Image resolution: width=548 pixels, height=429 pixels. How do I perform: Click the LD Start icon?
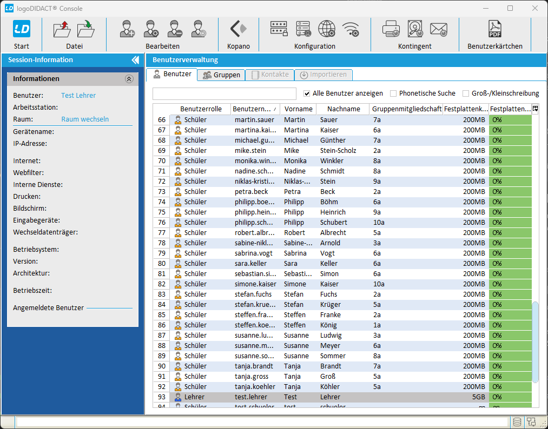point(22,29)
